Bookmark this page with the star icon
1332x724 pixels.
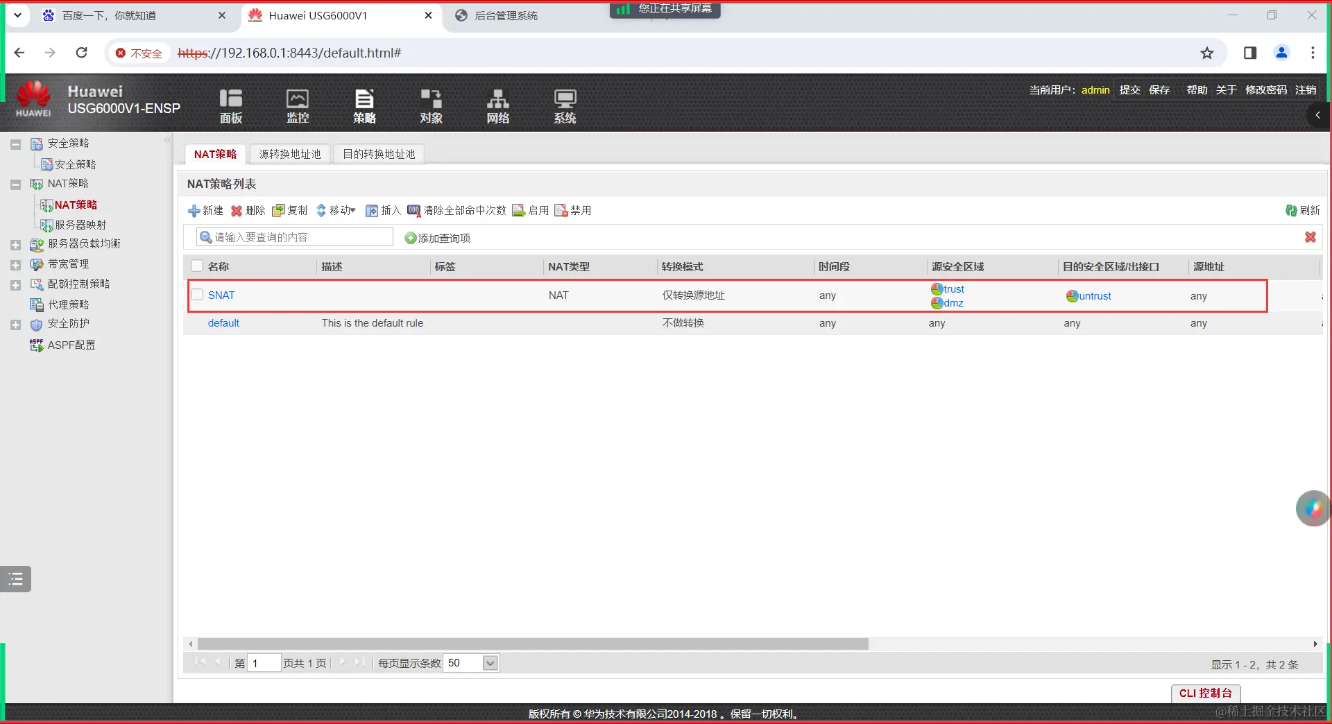click(x=1207, y=53)
